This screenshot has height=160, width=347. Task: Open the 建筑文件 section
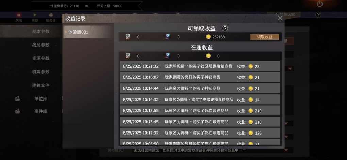[41, 85]
